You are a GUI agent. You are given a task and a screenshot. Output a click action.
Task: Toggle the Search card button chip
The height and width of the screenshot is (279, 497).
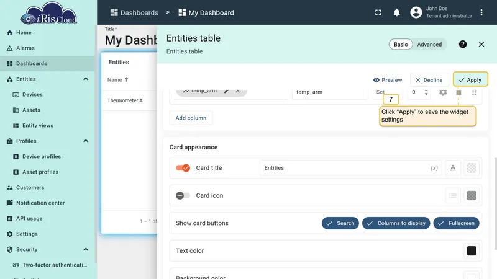[340, 223]
